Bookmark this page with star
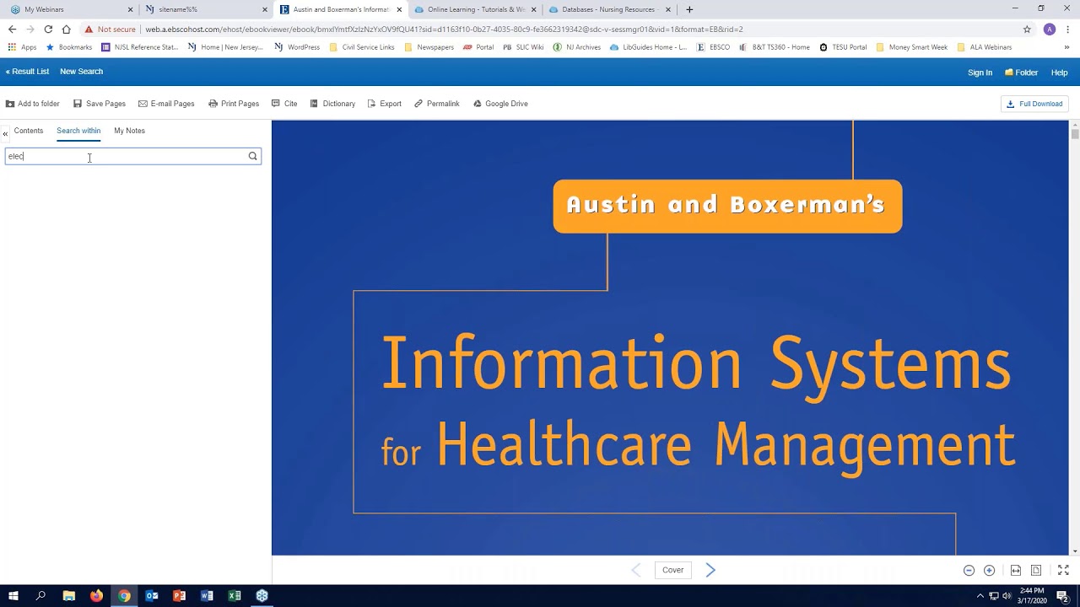Screen dimensions: 1080x607 1027,29
